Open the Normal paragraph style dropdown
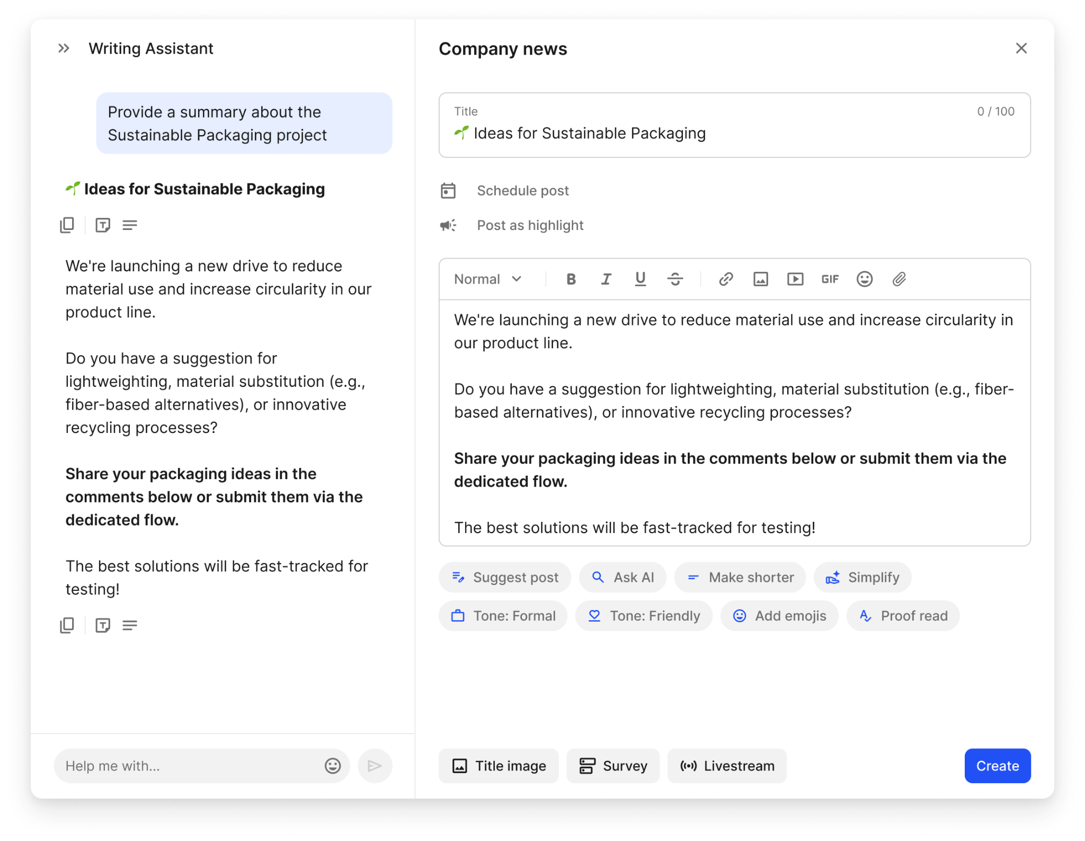This screenshot has width=1085, height=841. point(487,279)
